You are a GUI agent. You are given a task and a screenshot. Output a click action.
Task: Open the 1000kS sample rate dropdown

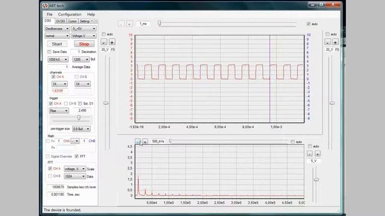(x=58, y=59)
